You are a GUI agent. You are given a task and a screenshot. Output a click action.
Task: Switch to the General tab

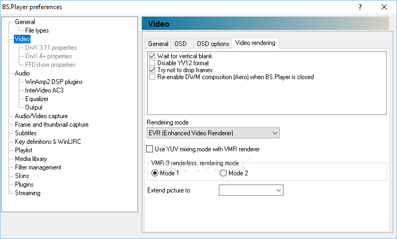point(158,44)
